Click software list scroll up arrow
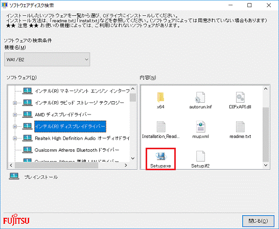 click(x=133, y=88)
